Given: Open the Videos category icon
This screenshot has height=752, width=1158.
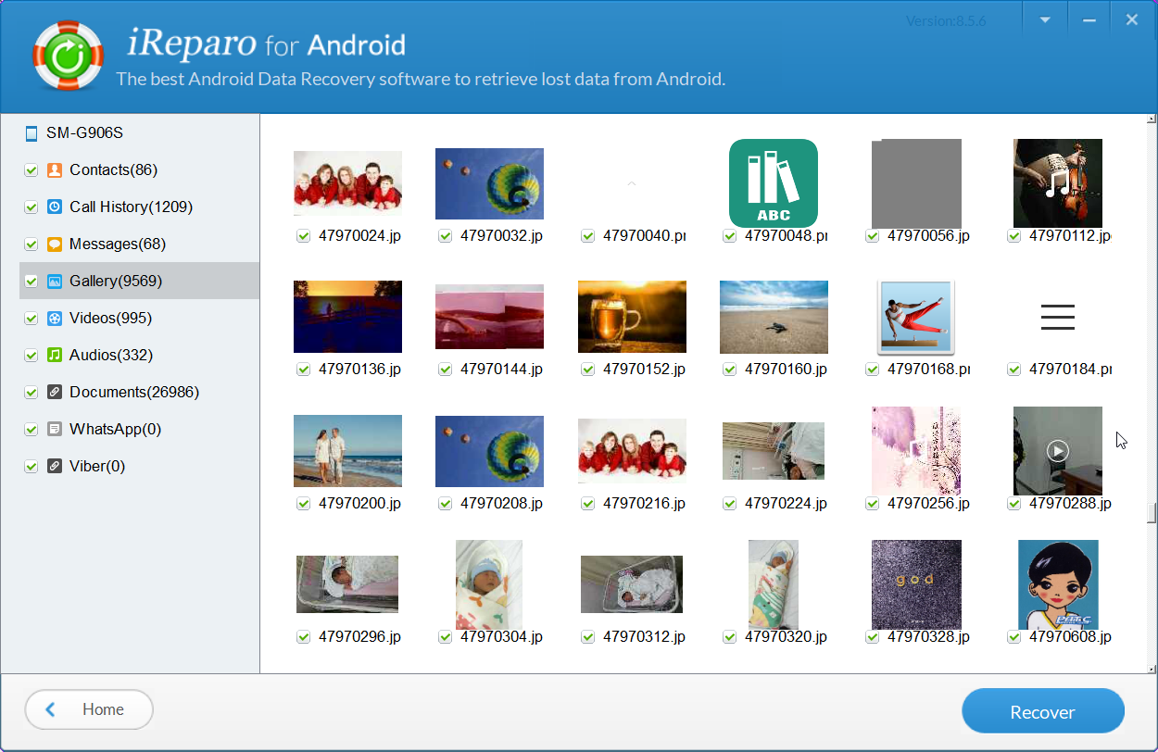Looking at the screenshot, I should [55, 318].
